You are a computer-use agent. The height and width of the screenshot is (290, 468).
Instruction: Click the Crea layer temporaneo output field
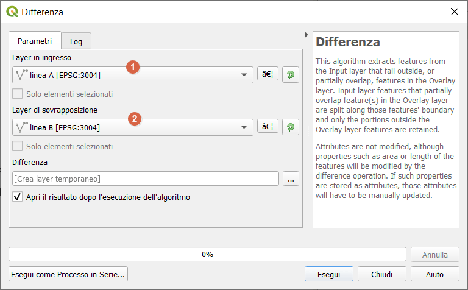[x=145, y=179]
